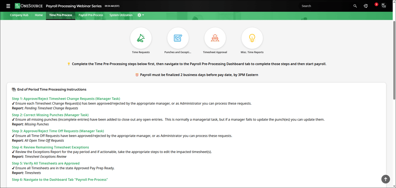This screenshot has height=188, width=396.
Task: Click Step 5 Verify All Timesheets link
Action: tap(46, 163)
